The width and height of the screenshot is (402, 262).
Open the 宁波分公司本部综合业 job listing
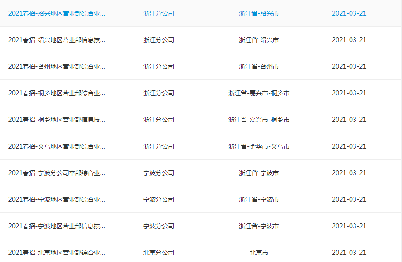[x=57, y=173]
